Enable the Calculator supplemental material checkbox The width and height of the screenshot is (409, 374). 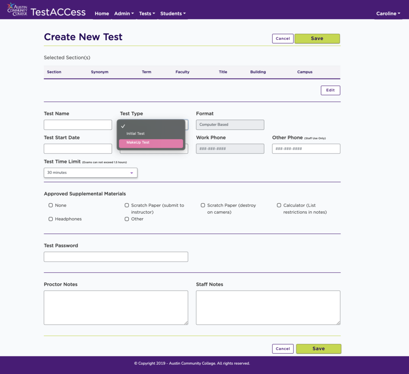coord(279,205)
